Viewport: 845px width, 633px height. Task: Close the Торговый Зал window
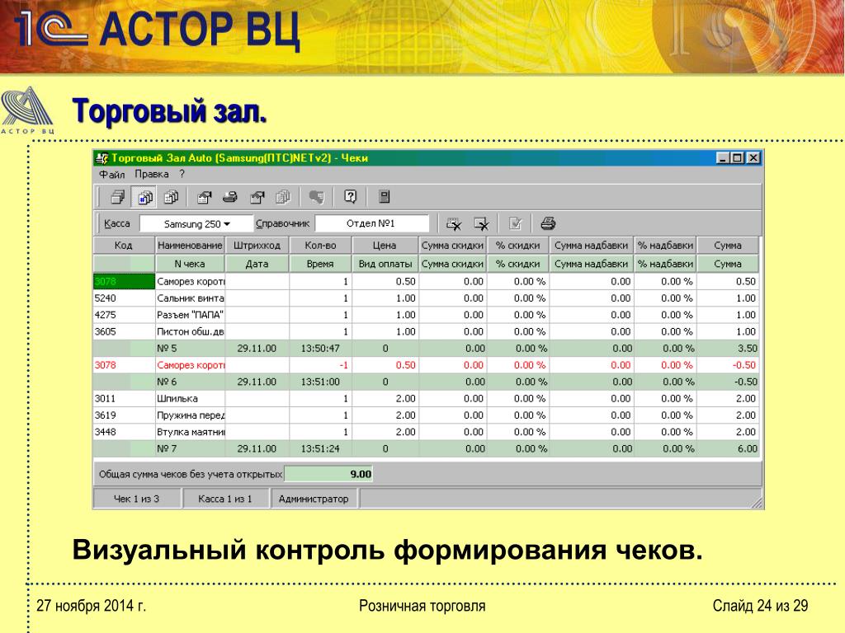click(753, 157)
